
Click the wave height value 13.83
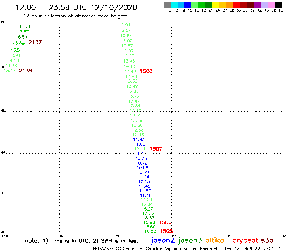[133, 91]
